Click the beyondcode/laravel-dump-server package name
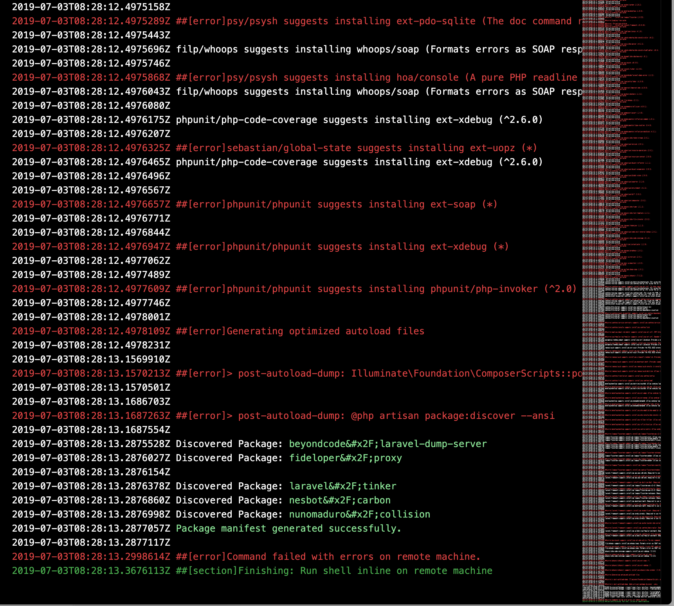Image resolution: width=674 pixels, height=606 pixels. pyautogui.click(x=387, y=444)
